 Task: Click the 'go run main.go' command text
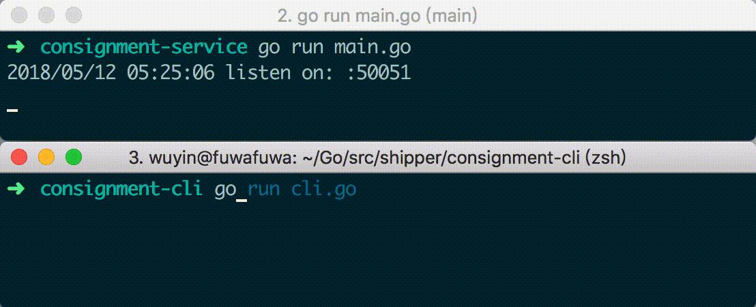tap(334, 47)
